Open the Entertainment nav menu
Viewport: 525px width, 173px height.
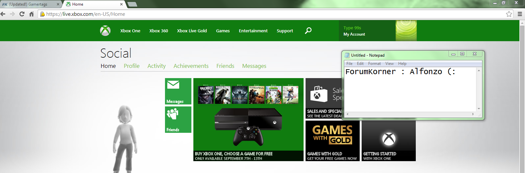click(253, 31)
